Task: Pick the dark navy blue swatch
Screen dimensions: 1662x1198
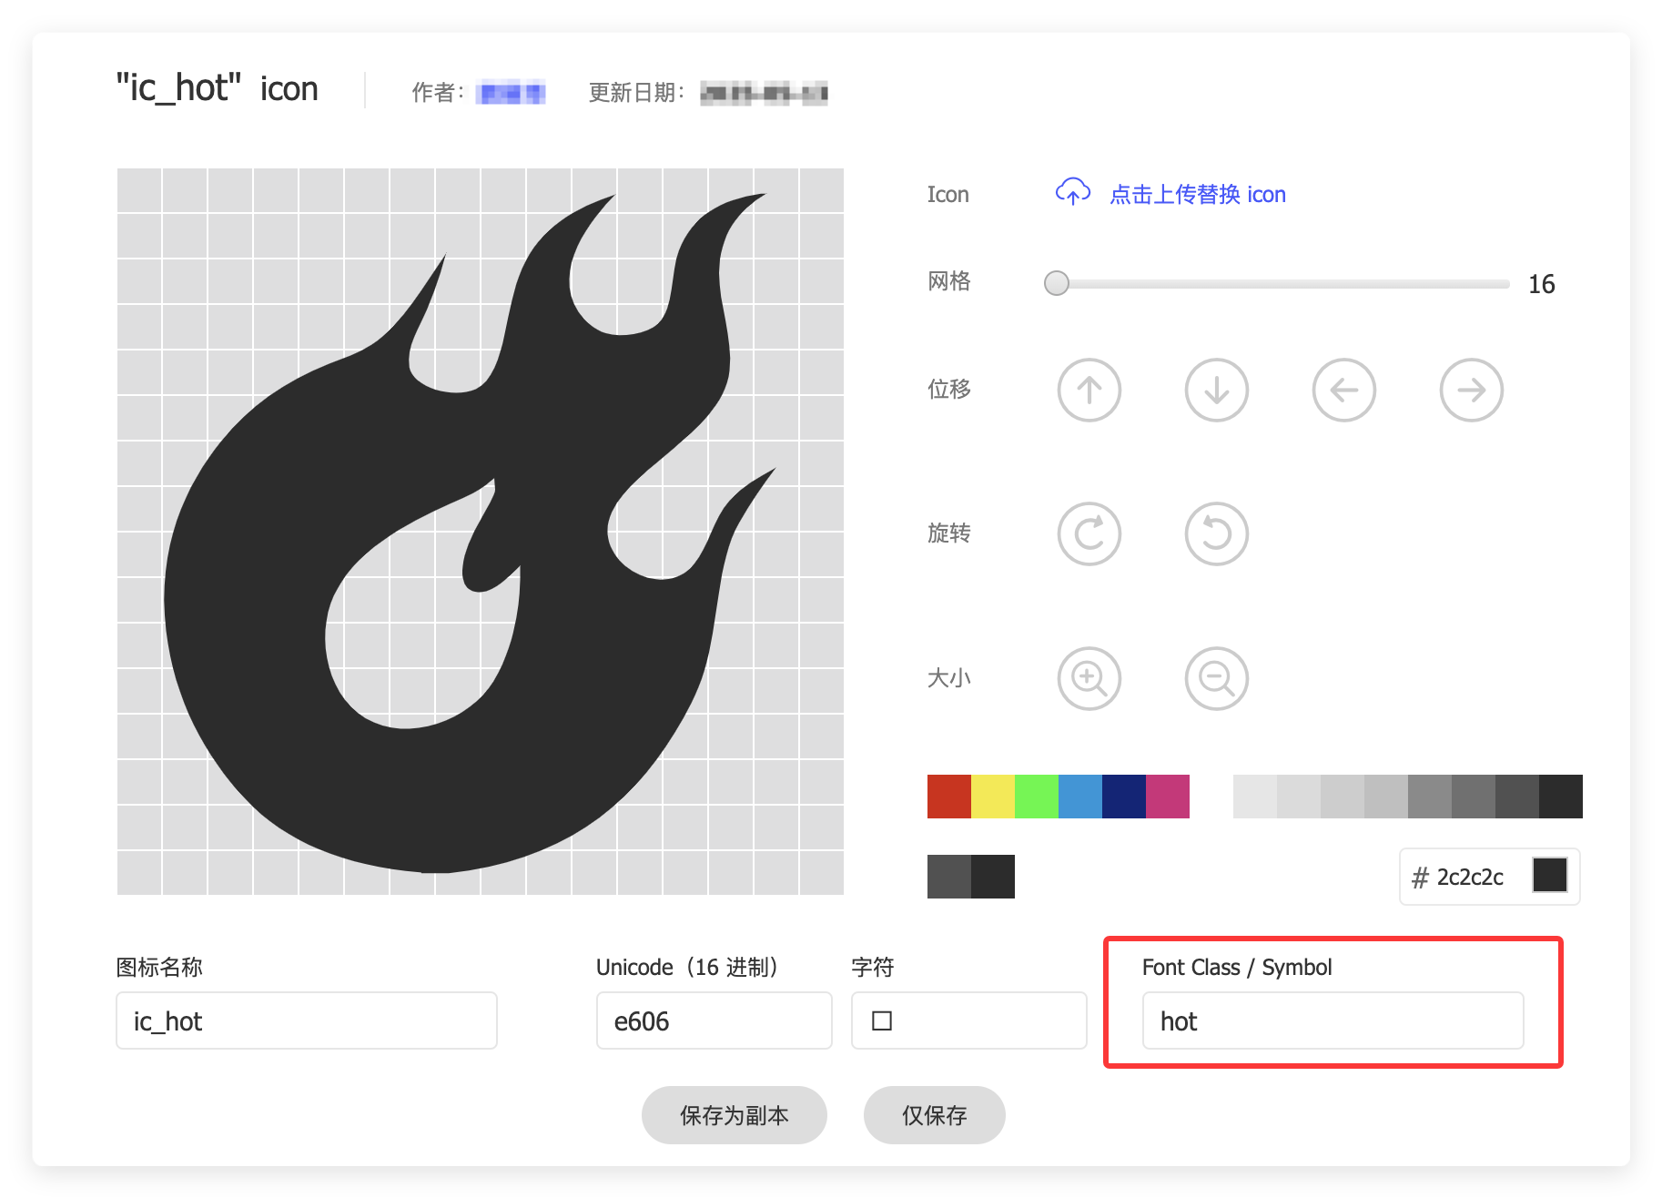Action: tap(1124, 796)
